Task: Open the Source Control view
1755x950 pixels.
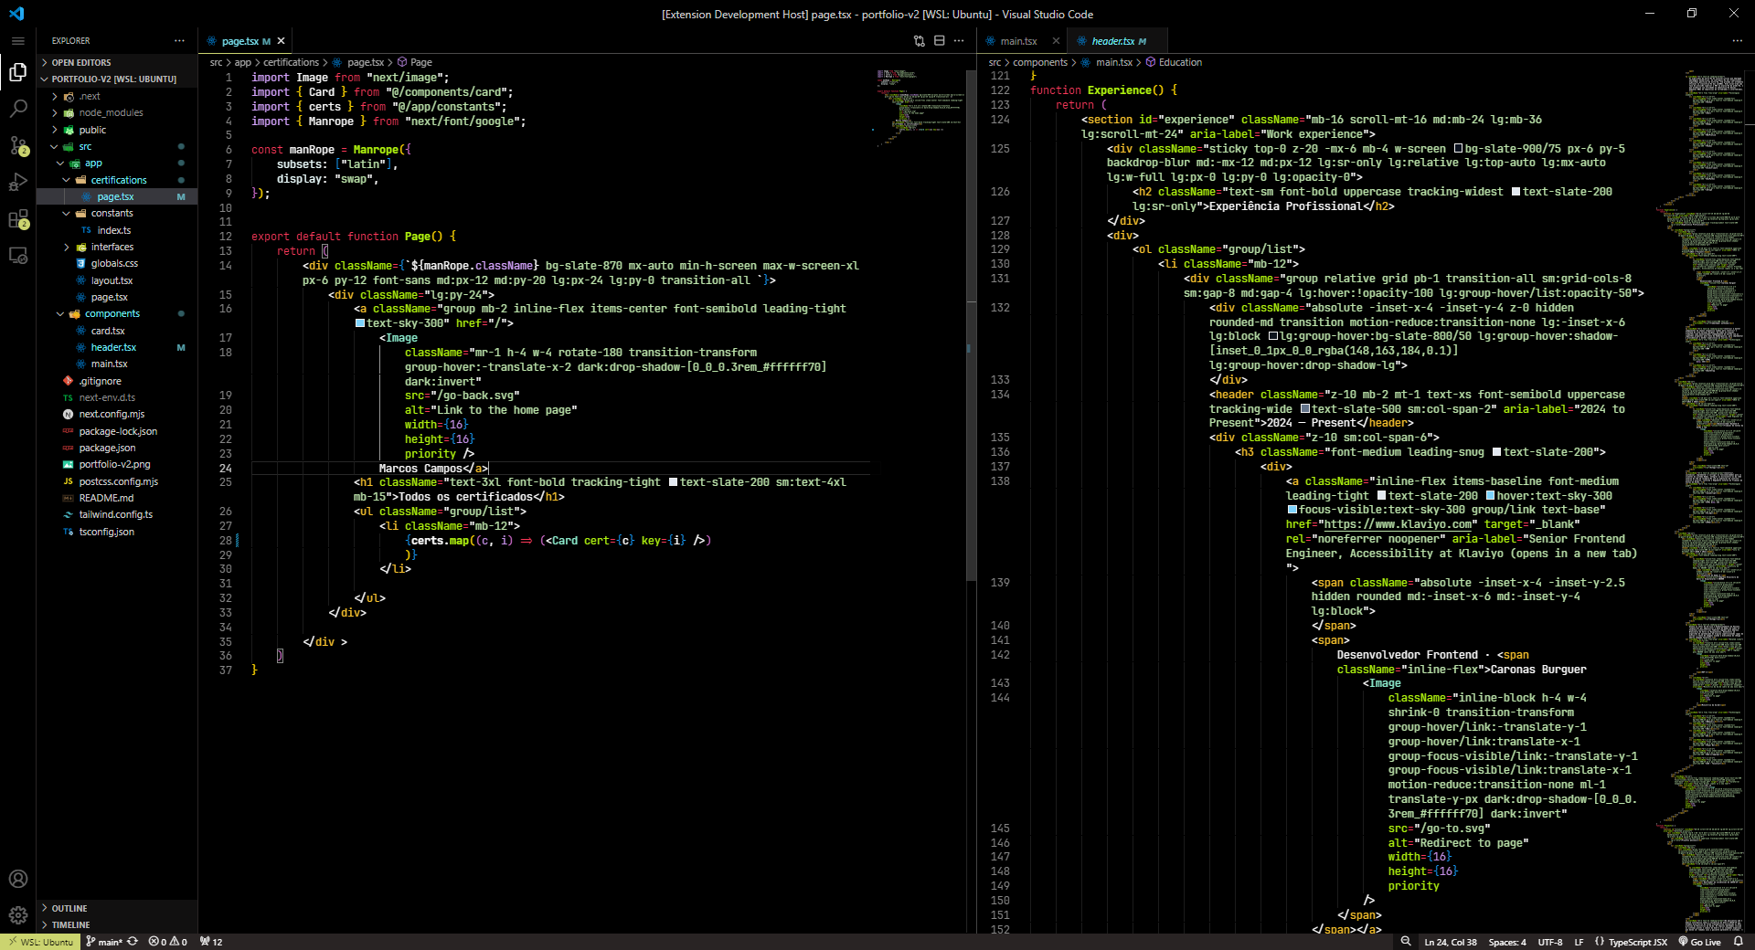Action: point(17,145)
